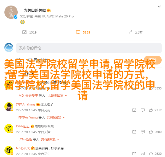Image resolution: width=165 pixels, height=157 pixels.
Task: Repost 萍萍Ai_Yning's comment via share icon
Action: click(134, 110)
